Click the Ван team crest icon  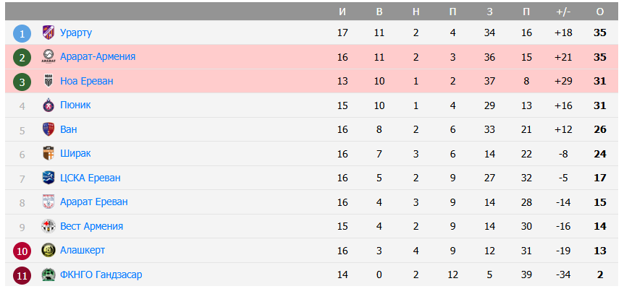[x=49, y=129]
